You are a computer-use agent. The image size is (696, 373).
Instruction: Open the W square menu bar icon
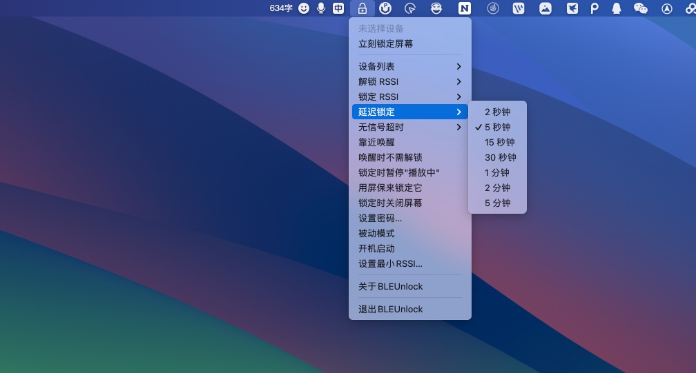[x=519, y=8]
